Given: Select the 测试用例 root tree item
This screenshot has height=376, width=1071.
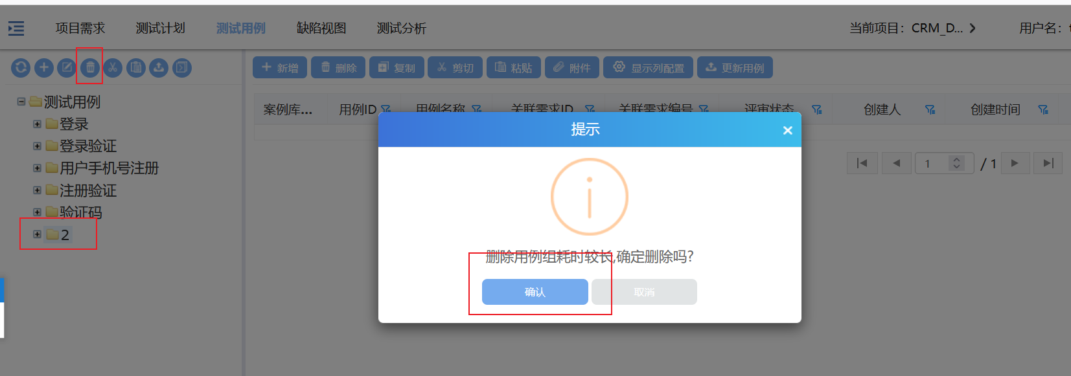Looking at the screenshot, I should [72, 102].
